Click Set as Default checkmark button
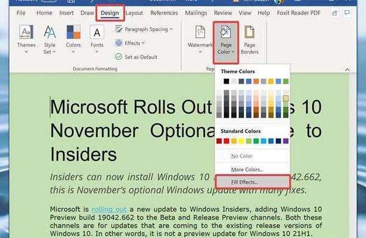This screenshot has height=238, width=366. point(136,57)
